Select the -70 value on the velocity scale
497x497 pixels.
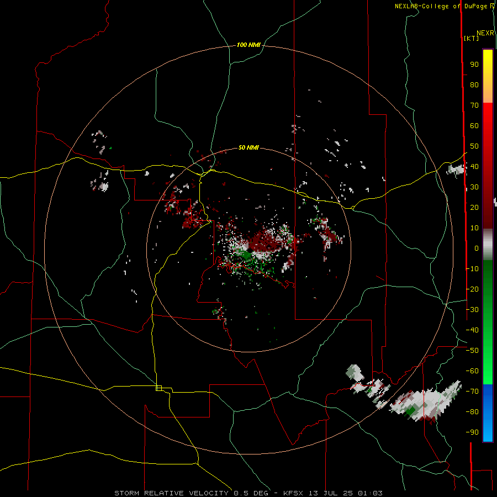tap(472, 392)
